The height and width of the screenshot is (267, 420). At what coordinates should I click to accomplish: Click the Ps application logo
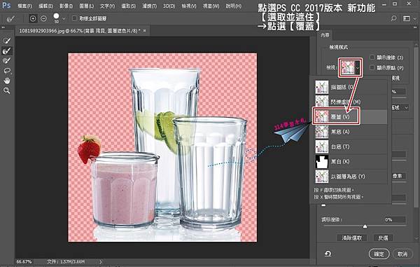tap(6, 6)
